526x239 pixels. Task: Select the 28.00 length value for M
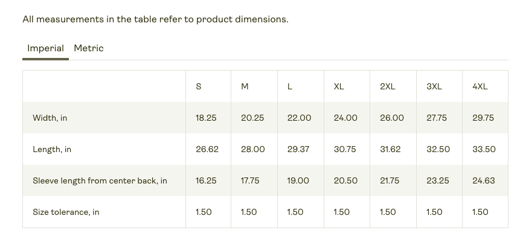pyautogui.click(x=253, y=150)
